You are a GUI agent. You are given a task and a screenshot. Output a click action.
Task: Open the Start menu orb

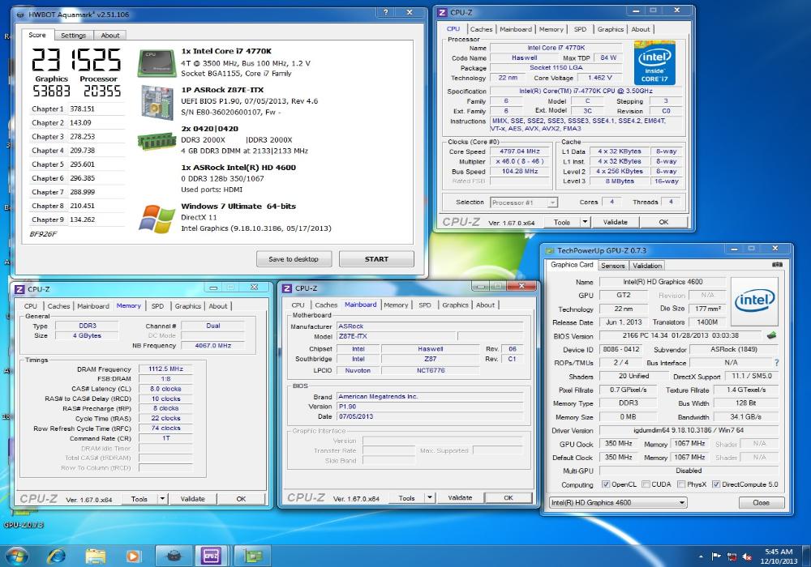click(15, 556)
